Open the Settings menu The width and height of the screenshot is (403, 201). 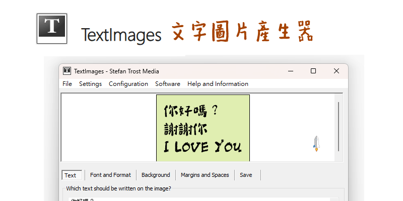[x=90, y=84]
